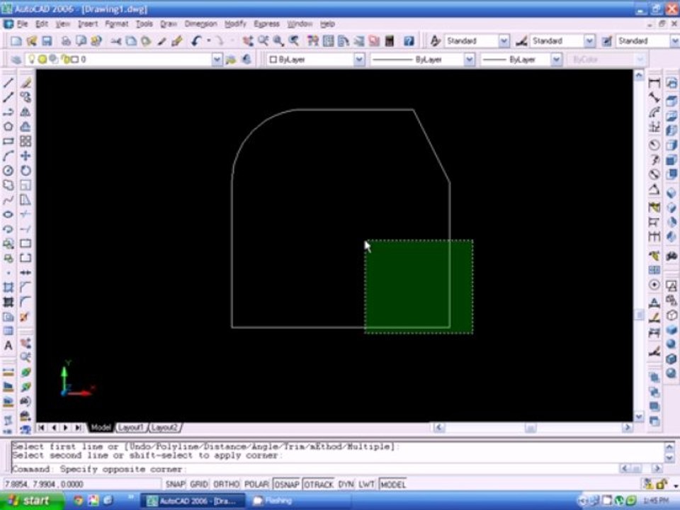
Task: Toggle OSNAP in status bar
Action: pyautogui.click(x=287, y=484)
